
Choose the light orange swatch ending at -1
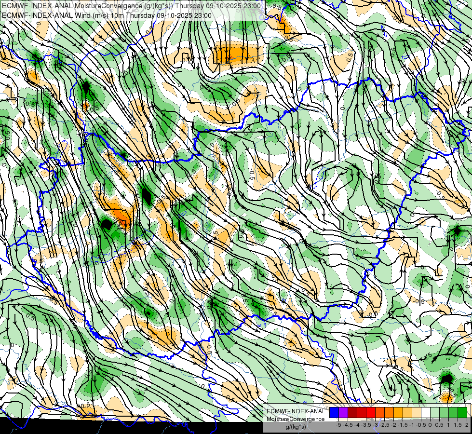pyautogui.click(x=407, y=412)
